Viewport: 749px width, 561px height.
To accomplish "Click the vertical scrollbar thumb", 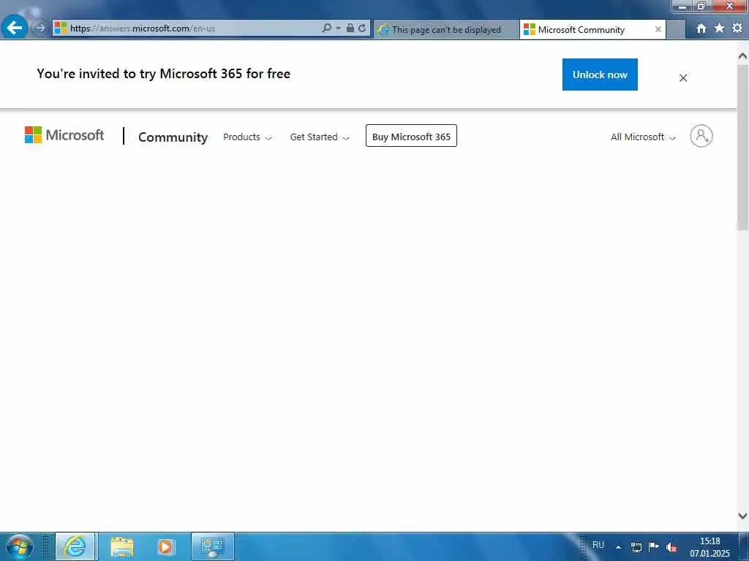I will pyautogui.click(x=742, y=148).
